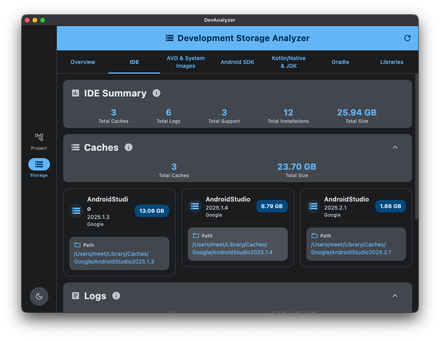Click the vertical scrollbar on the right
Screen dimensions: 440x341
click(416, 146)
